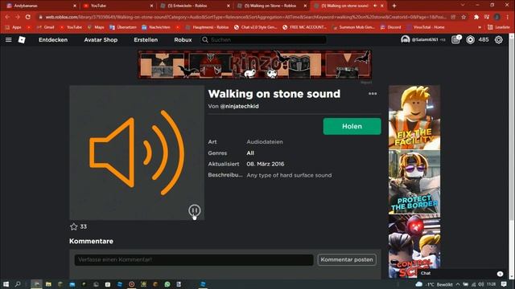515x289 pixels.
Task: Click the search magnifier icon
Action: click(x=205, y=39)
